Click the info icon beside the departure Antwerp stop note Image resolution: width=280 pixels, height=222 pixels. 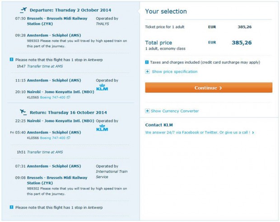11,60
